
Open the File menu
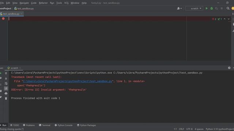2,3
